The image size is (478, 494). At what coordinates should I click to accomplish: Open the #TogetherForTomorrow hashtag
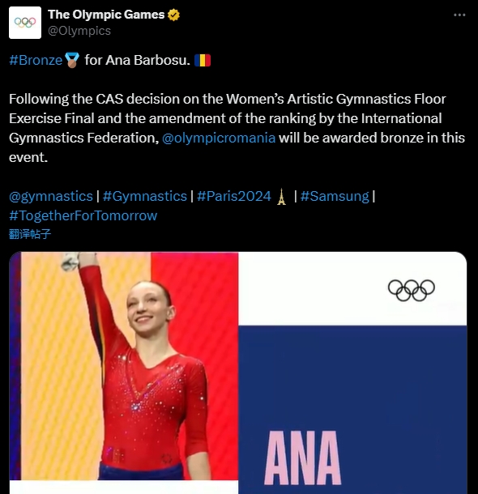point(83,215)
